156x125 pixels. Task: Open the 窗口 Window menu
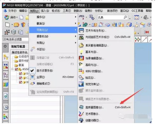point(125,11)
